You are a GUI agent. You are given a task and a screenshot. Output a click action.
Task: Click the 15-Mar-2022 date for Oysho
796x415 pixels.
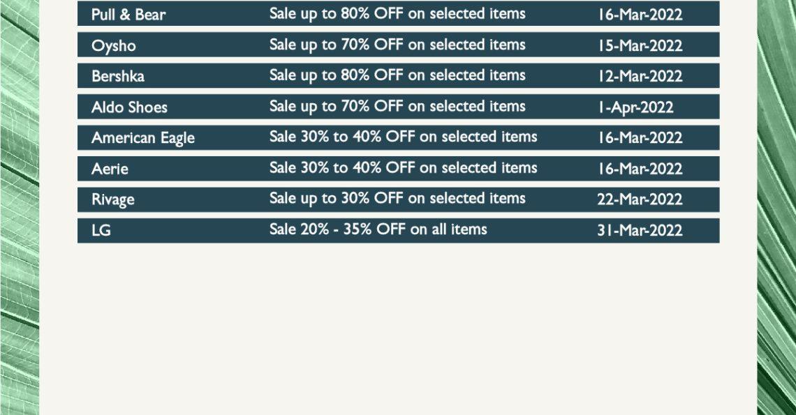click(640, 45)
